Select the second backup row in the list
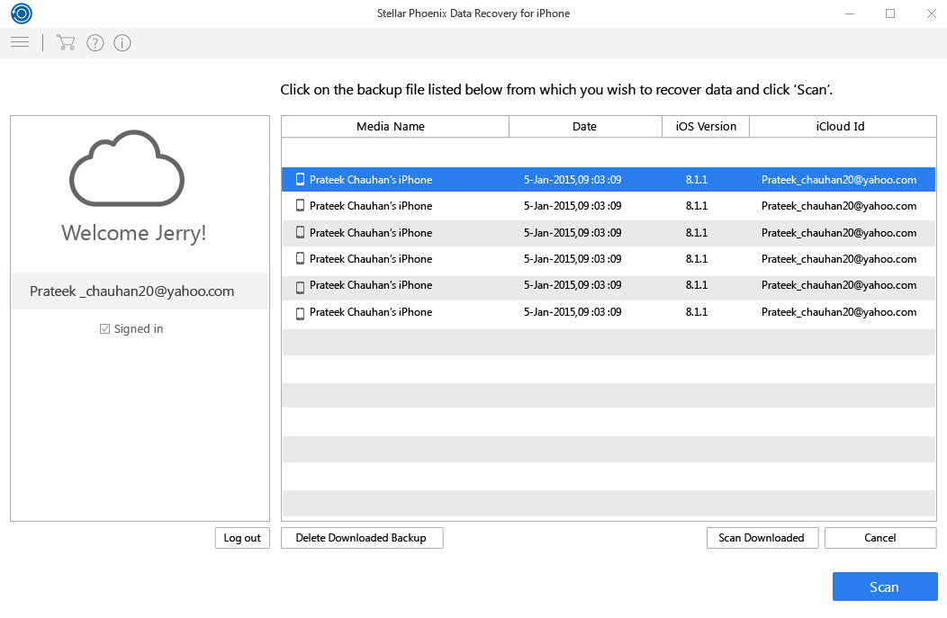 (x=609, y=206)
